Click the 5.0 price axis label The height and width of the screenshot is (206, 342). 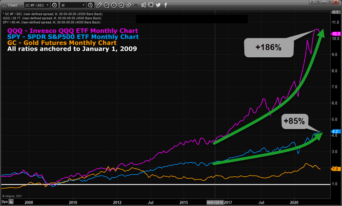click(334, 119)
